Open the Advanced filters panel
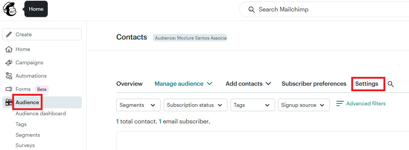 pos(361,104)
